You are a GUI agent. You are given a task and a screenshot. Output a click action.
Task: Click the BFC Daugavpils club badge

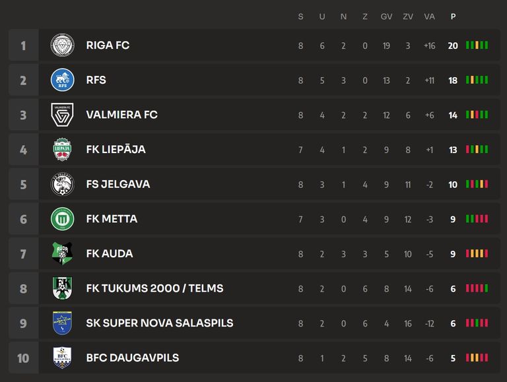click(x=63, y=358)
